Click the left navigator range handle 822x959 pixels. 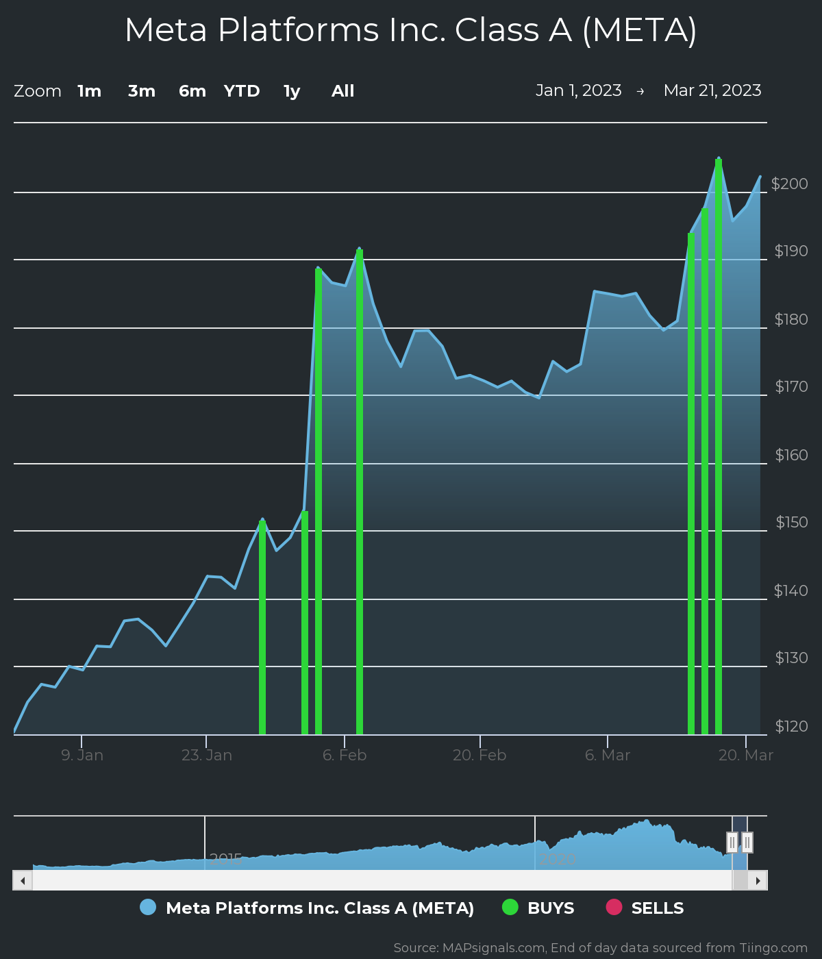pos(732,843)
